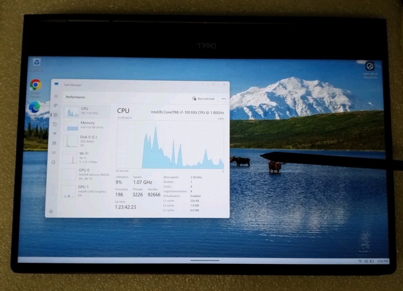Click the volume tray icon in taskbar
The image size is (403, 291).
point(366,261)
